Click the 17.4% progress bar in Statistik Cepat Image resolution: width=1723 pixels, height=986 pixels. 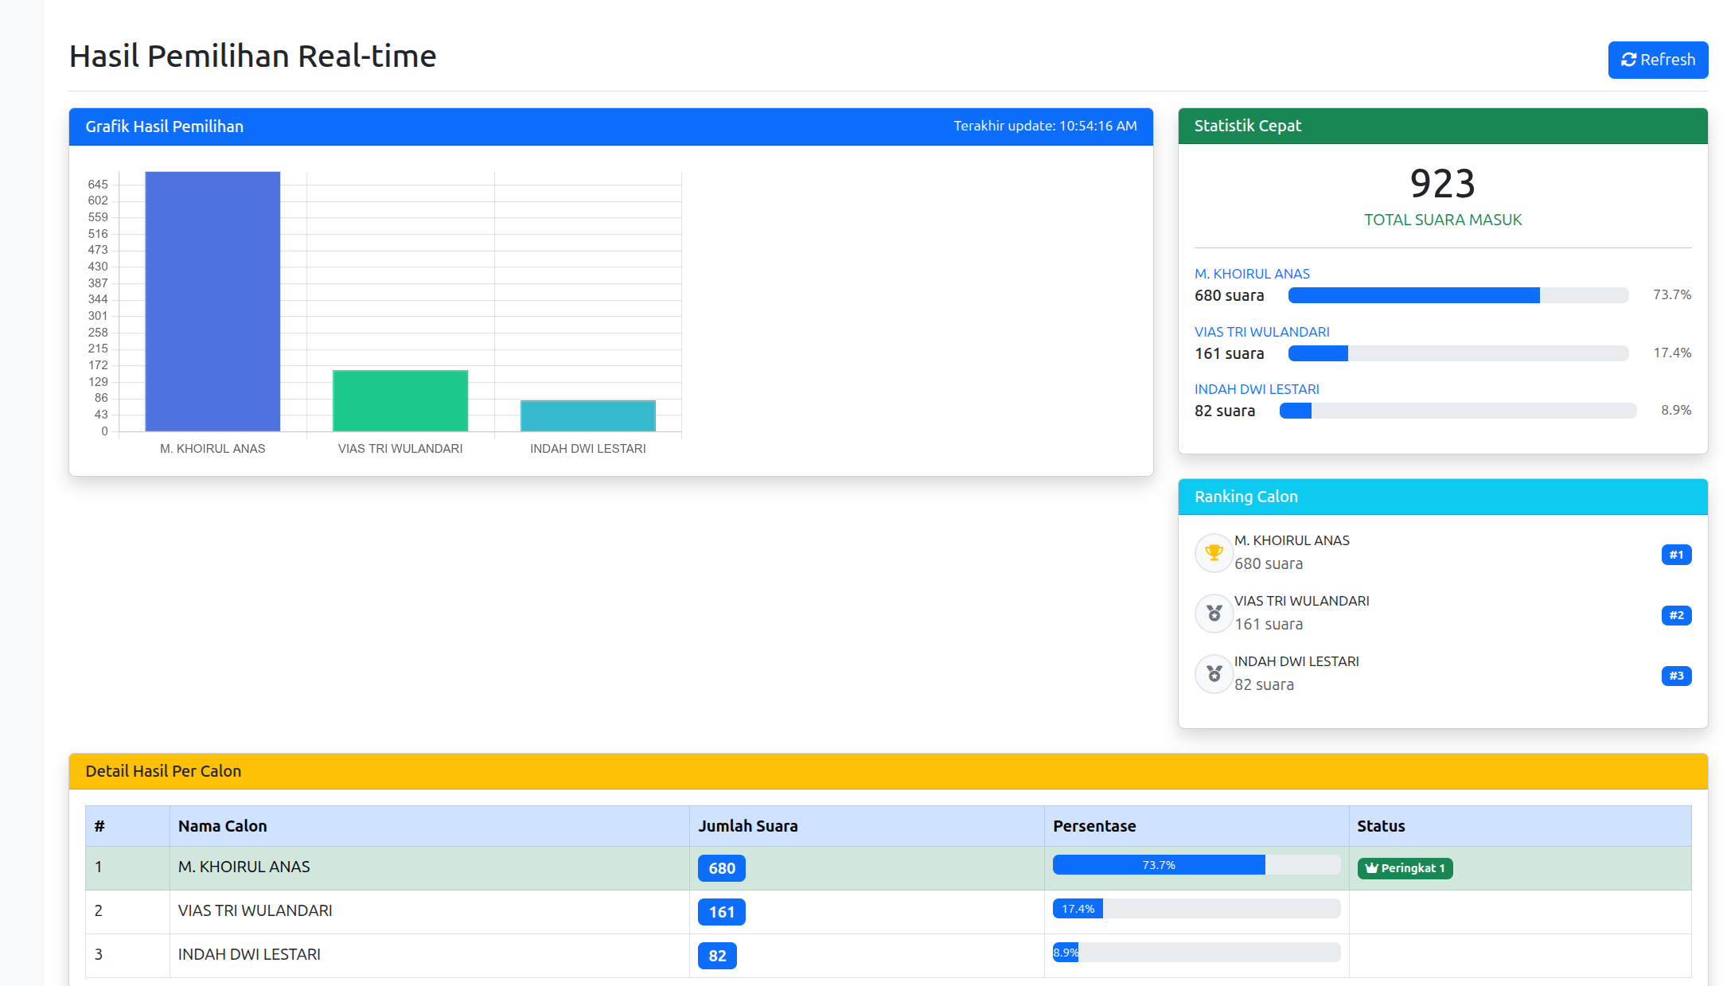1458,353
